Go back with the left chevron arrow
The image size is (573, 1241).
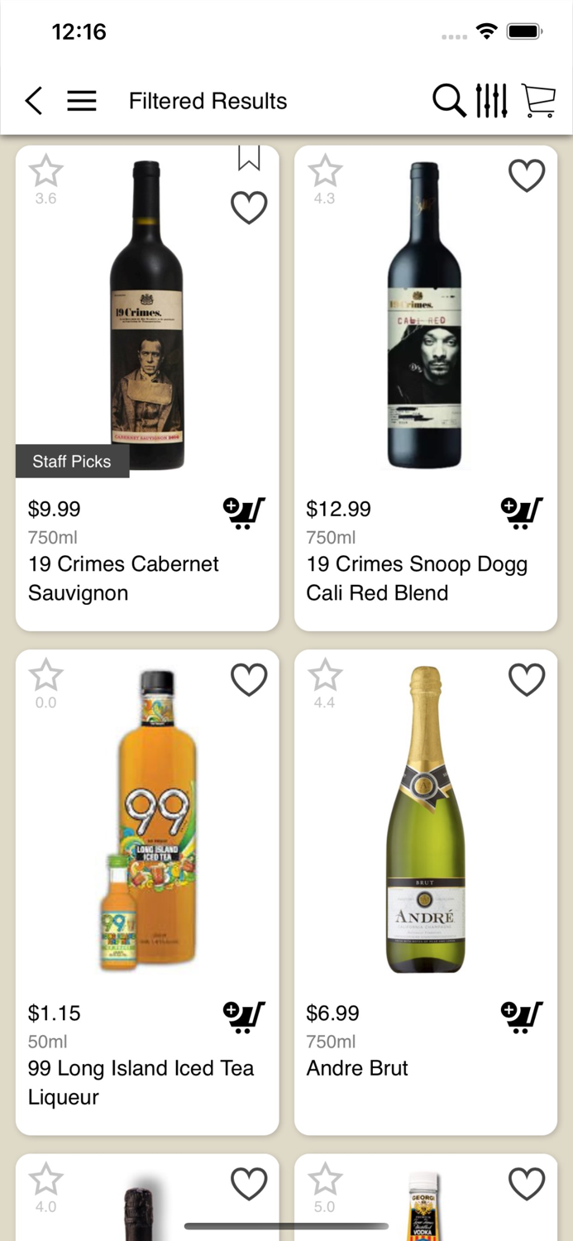[x=32, y=100]
